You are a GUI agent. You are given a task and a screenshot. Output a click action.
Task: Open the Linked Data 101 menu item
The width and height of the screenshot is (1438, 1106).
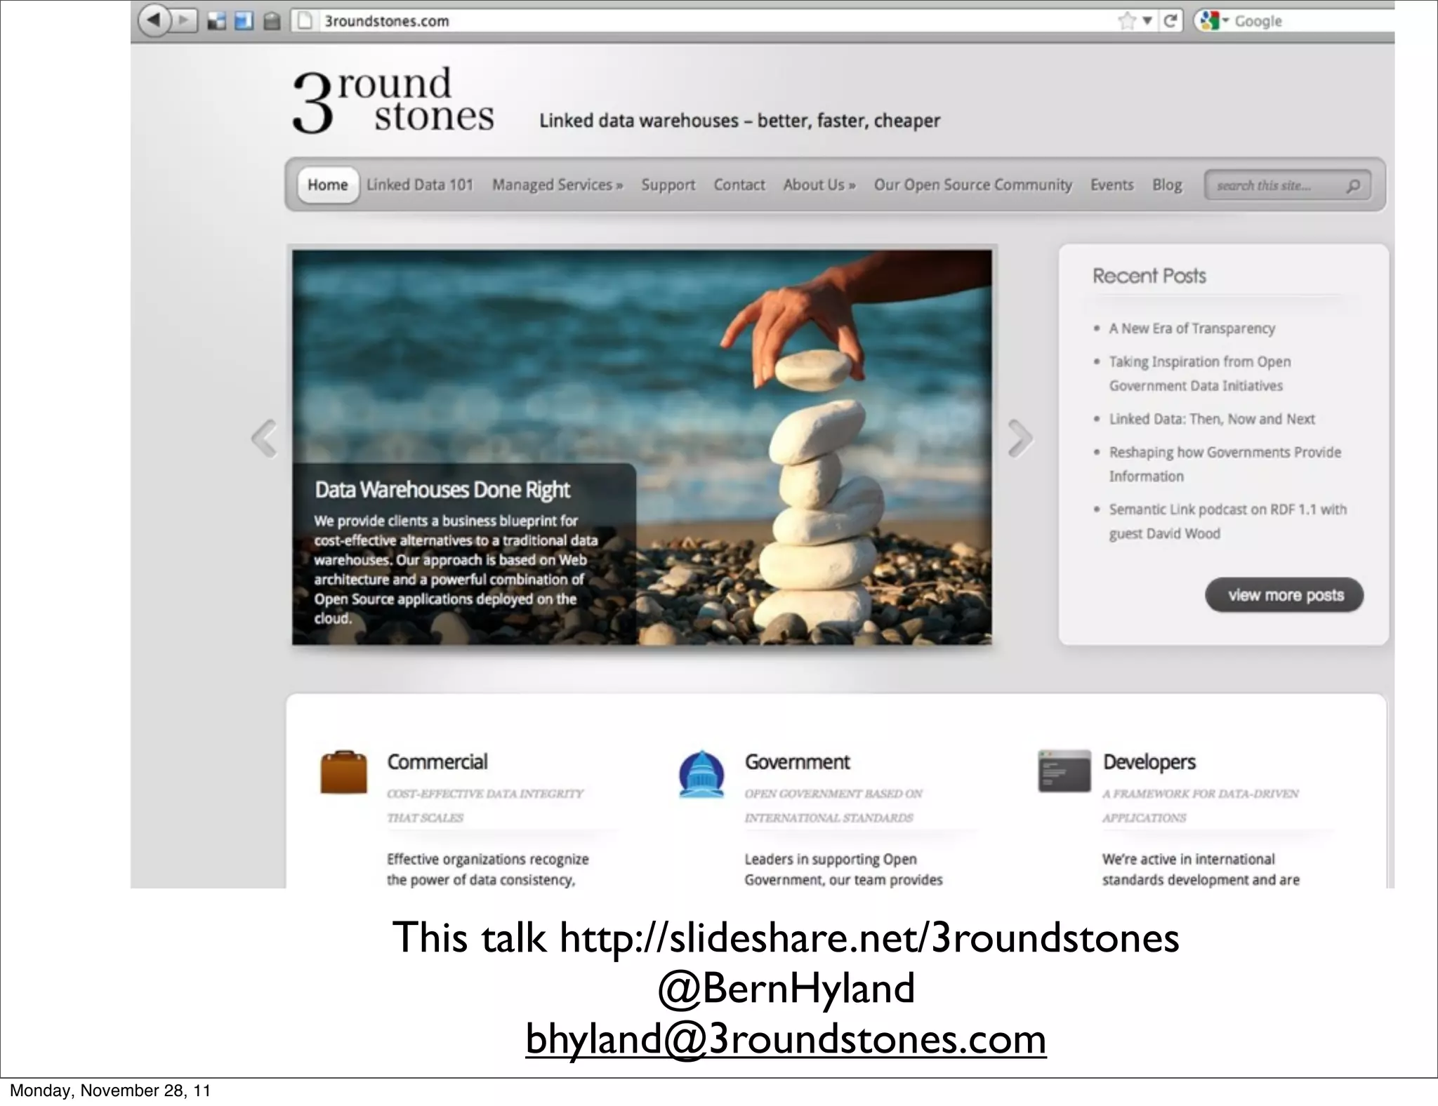click(x=420, y=185)
